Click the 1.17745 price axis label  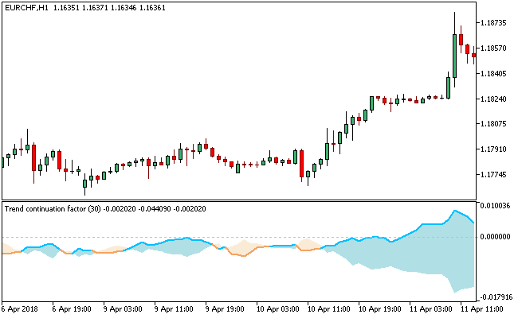point(496,175)
